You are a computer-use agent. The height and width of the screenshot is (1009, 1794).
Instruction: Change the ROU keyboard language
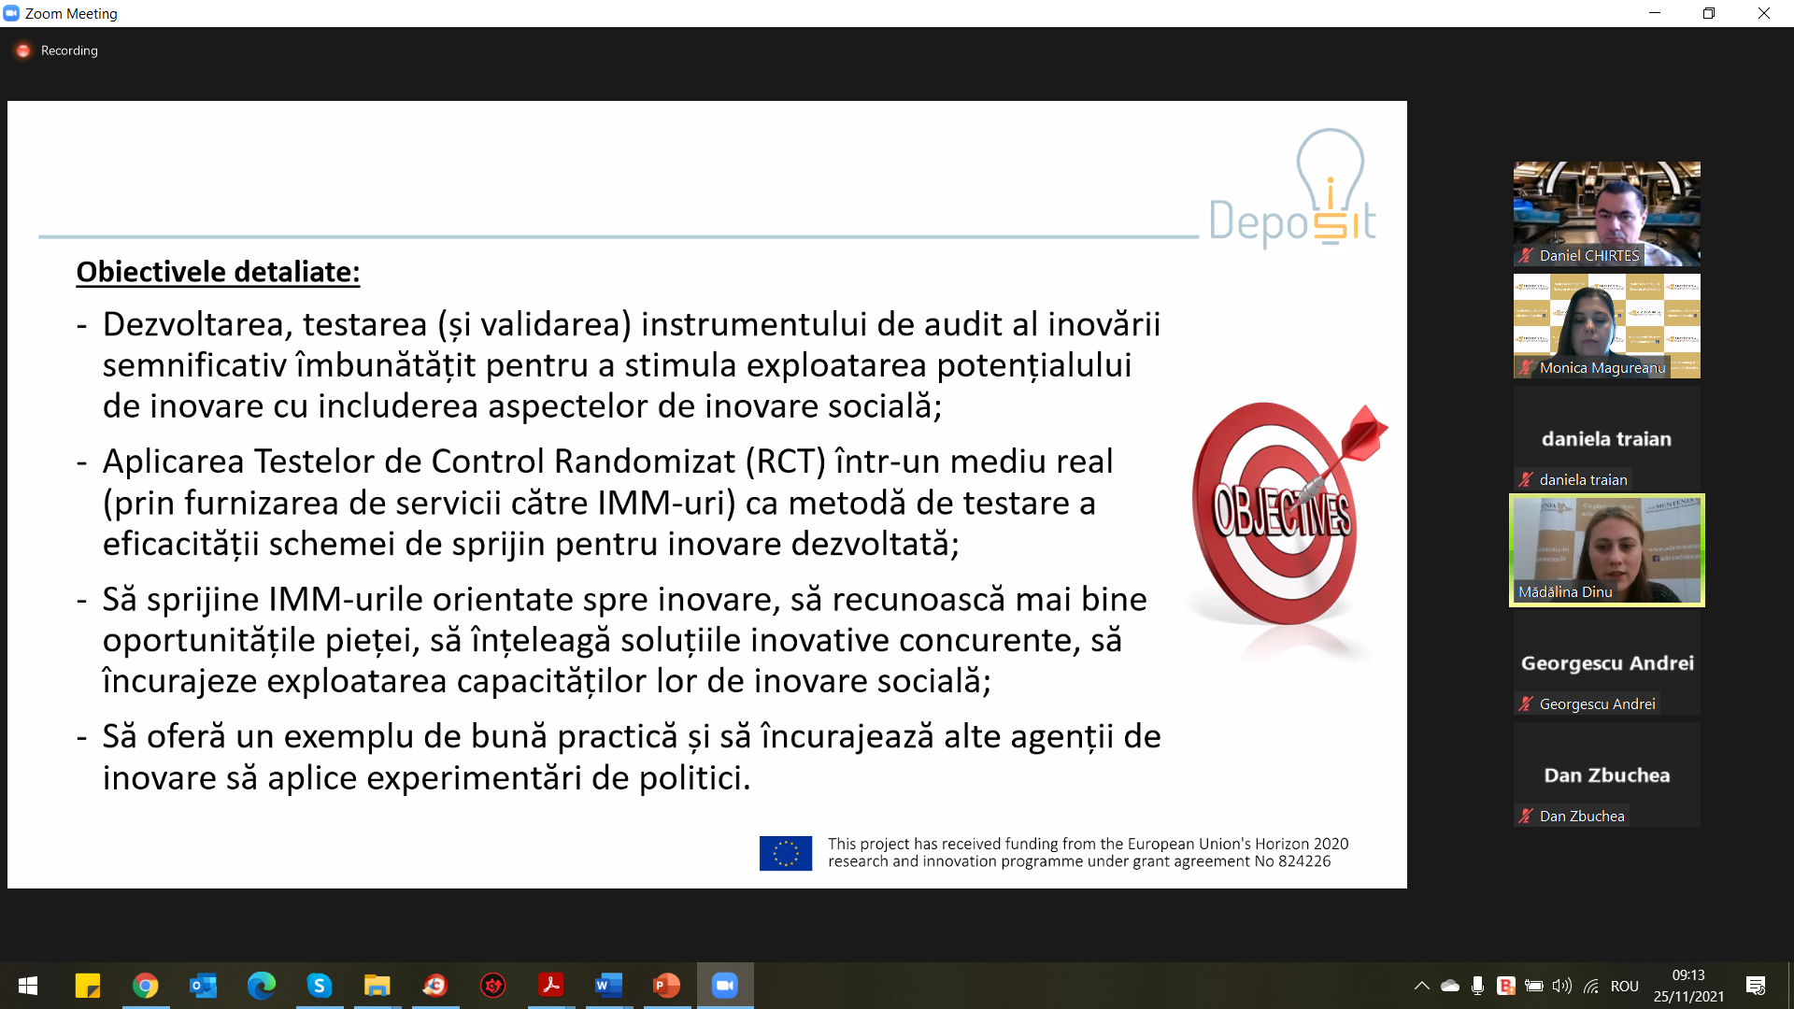coord(1625,986)
